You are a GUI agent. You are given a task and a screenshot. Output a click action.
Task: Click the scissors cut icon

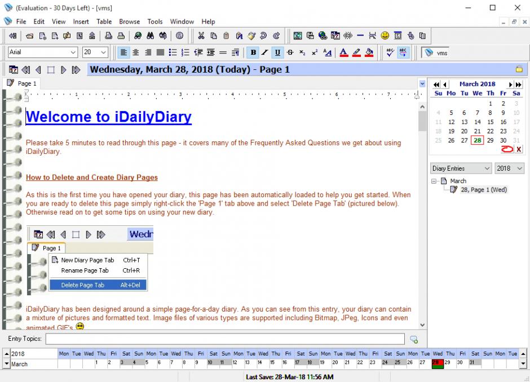[x=201, y=36]
